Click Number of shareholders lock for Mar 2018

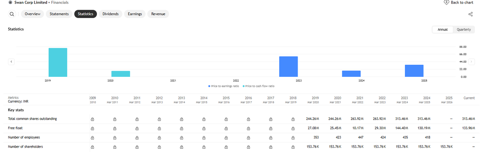click(x=271, y=147)
